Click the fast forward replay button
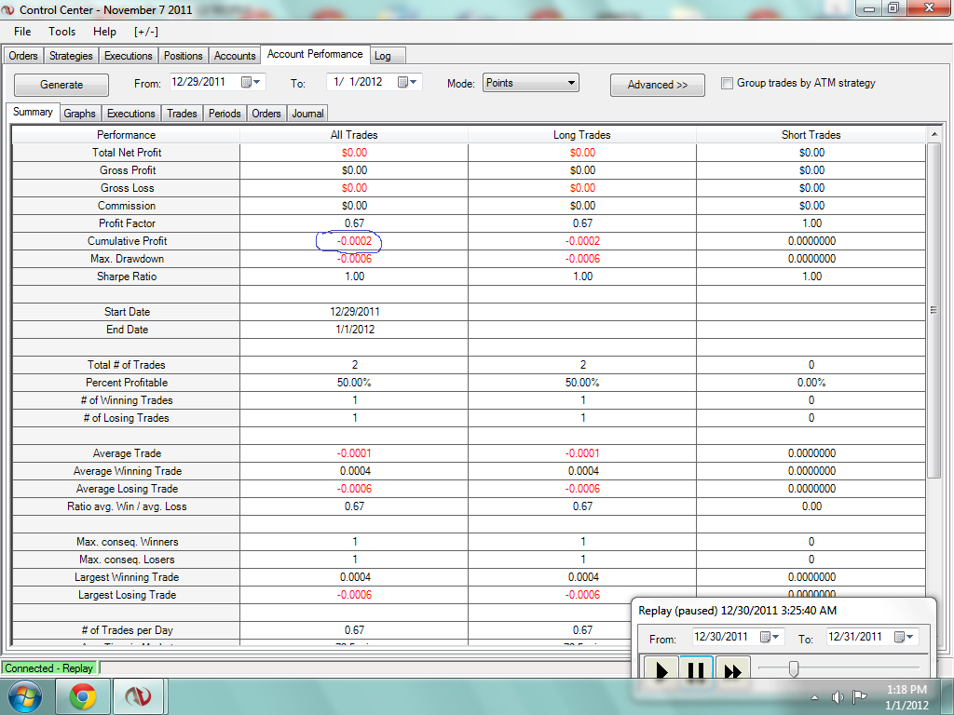954x715 pixels. click(732, 668)
